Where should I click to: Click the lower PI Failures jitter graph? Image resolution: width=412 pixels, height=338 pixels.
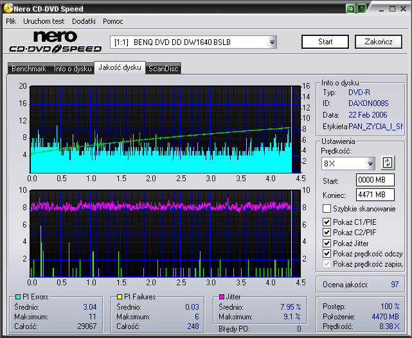pos(165,233)
